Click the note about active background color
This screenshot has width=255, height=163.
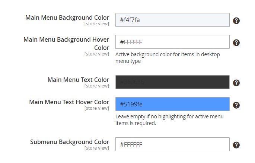[x=168, y=58]
